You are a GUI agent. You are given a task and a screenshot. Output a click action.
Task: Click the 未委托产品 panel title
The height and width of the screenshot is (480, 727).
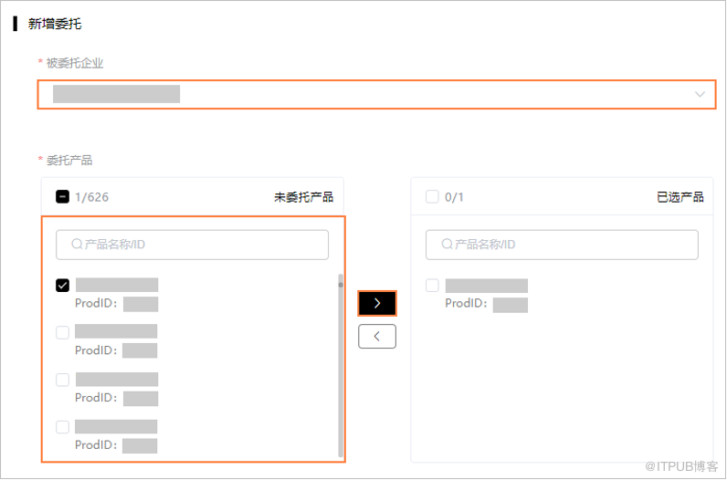click(x=304, y=197)
